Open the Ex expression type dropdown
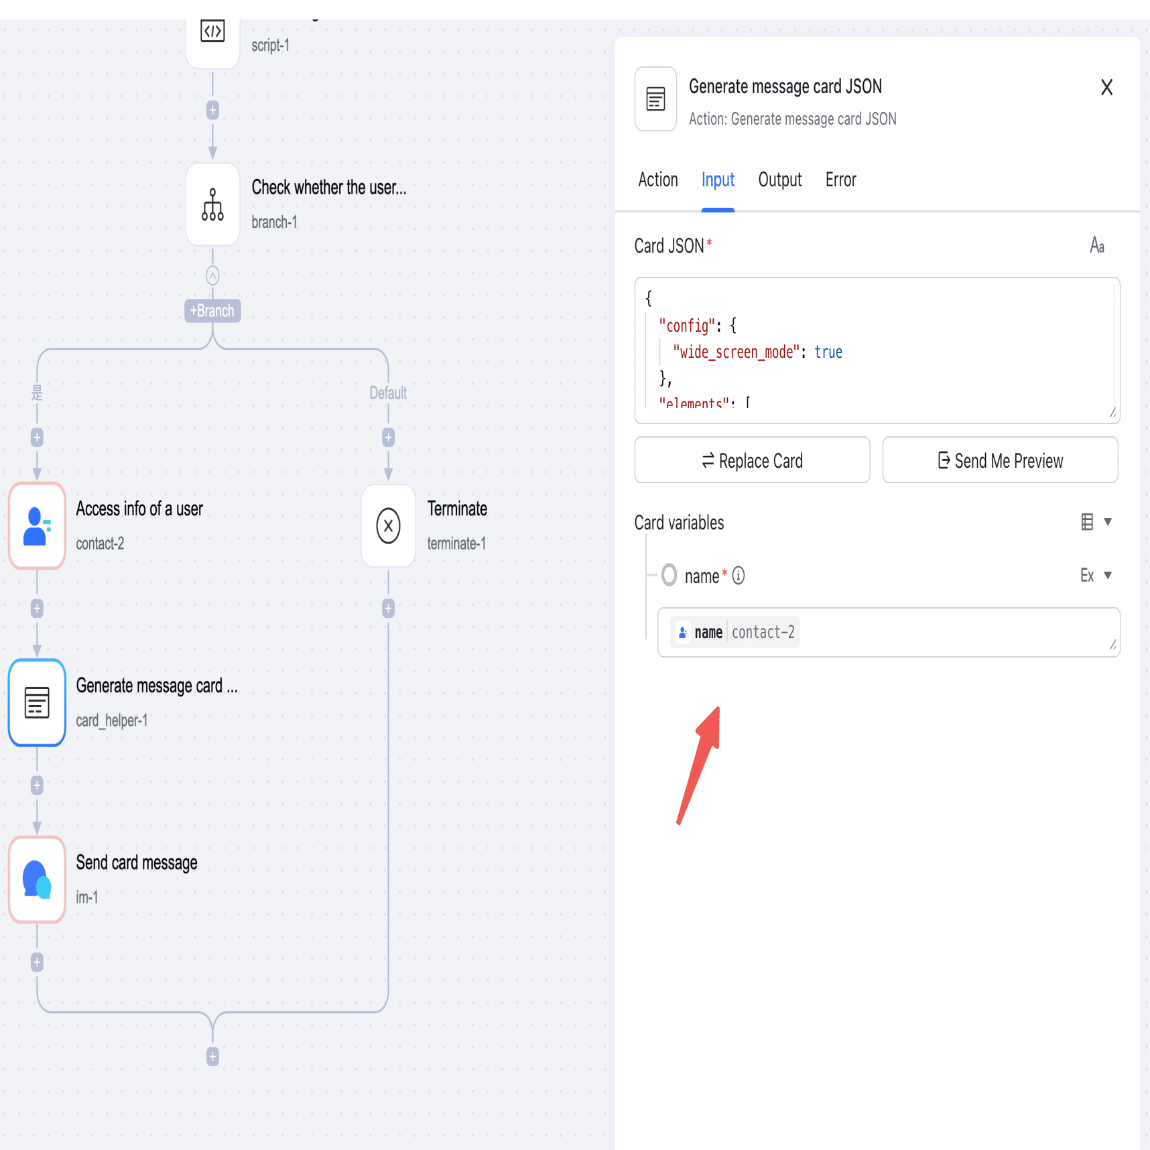Image resolution: width=1150 pixels, height=1150 pixels. coord(1096,575)
